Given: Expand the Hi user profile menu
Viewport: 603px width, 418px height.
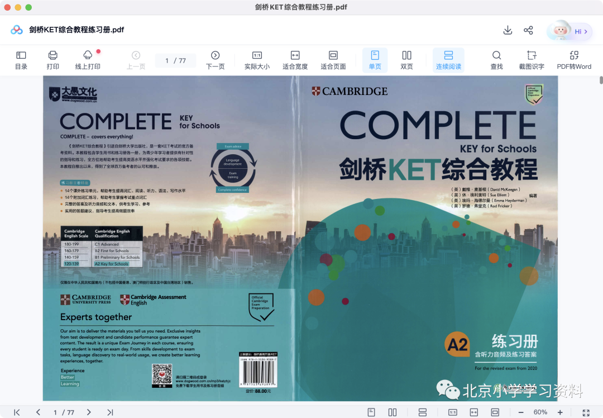Looking at the screenshot, I should coord(569,31).
